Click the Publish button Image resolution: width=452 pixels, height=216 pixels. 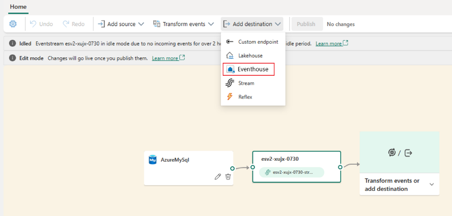(307, 24)
